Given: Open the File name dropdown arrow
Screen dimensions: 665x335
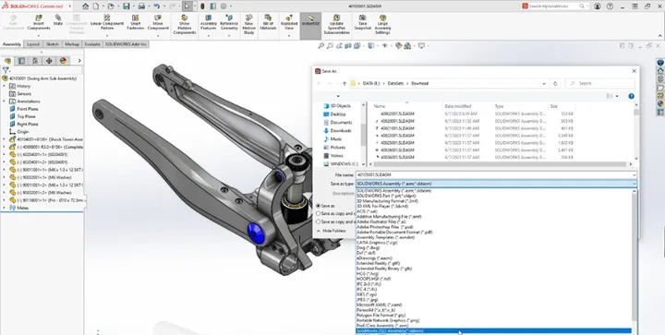Looking at the screenshot, I should [x=634, y=174].
